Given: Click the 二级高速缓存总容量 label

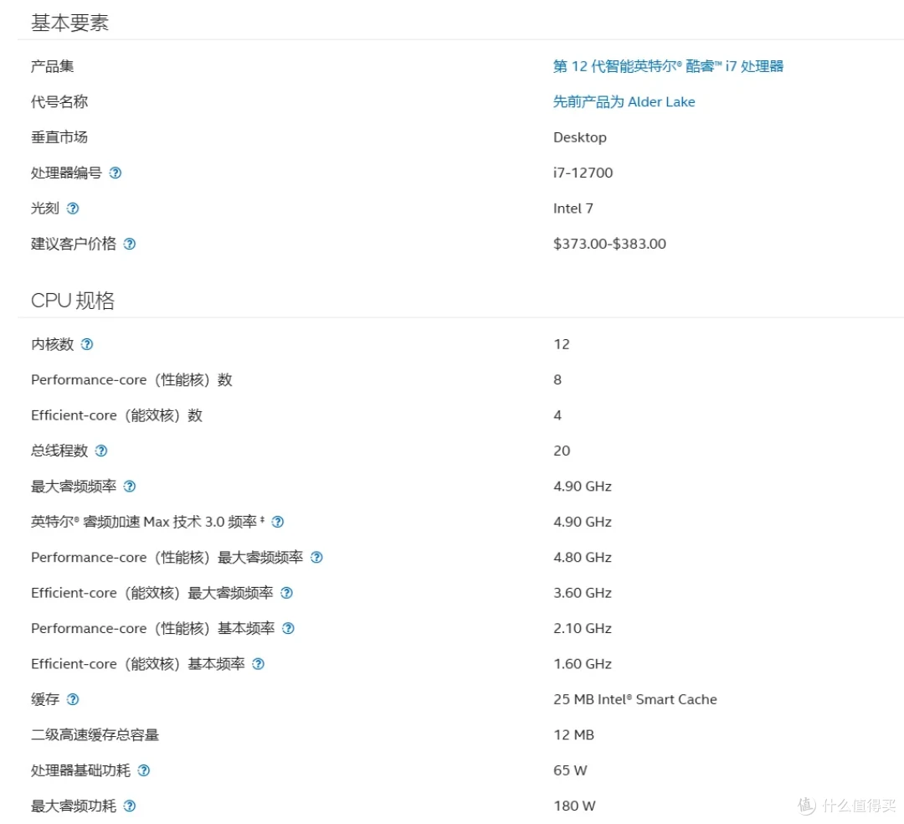Looking at the screenshot, I should click(x=95, y=735).
